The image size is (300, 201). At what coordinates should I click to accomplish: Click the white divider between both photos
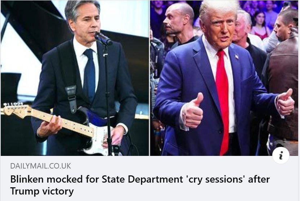pos(149,78)
